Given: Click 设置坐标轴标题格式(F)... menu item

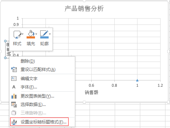Looking at the screenshot, I should [39, 122].
